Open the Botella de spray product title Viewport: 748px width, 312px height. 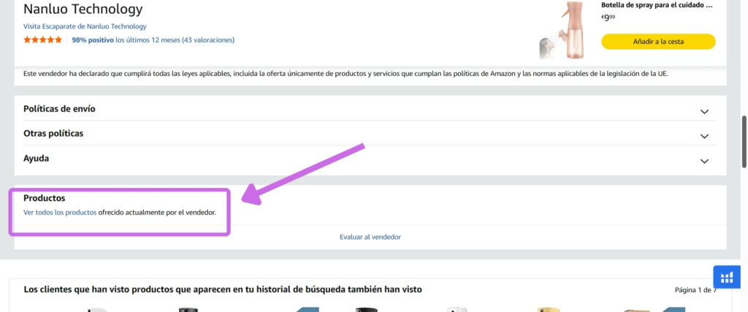[657, 5]
